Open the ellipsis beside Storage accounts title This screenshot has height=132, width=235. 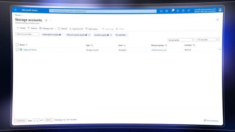coord(51,21)
